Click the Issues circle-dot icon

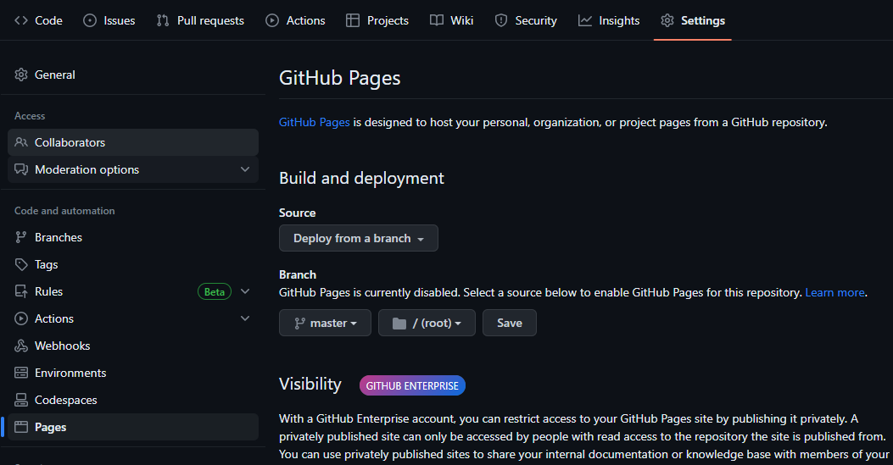(x=90, y=20)
